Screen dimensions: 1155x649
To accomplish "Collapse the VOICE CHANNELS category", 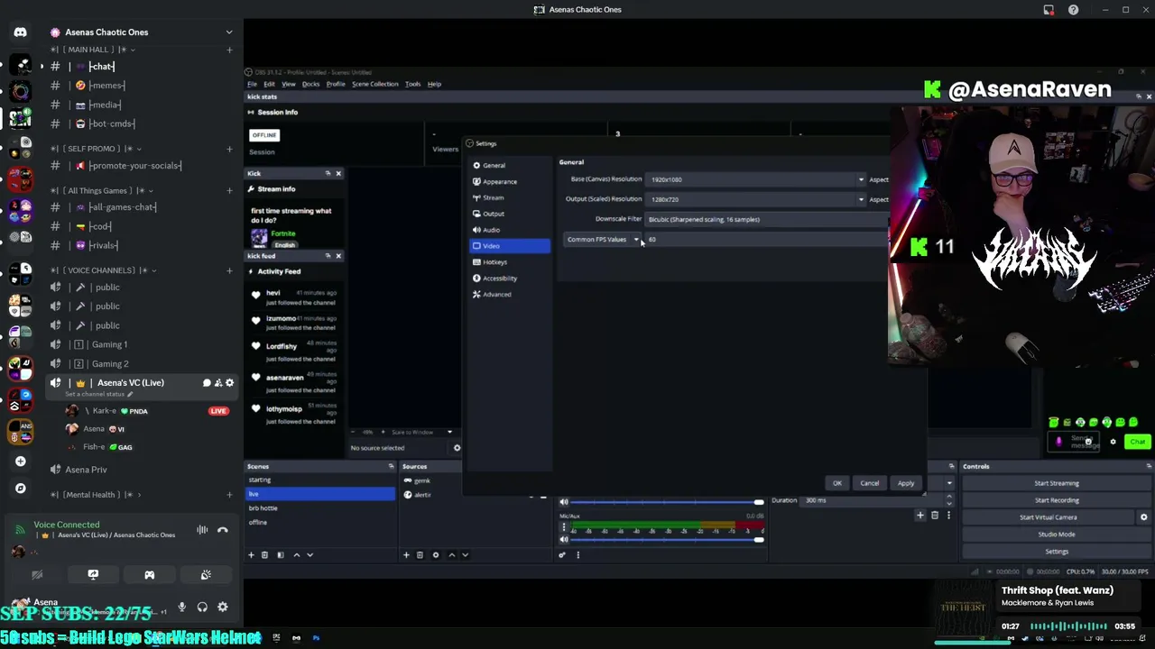I will pyautogui.click(x=104, y=270).
